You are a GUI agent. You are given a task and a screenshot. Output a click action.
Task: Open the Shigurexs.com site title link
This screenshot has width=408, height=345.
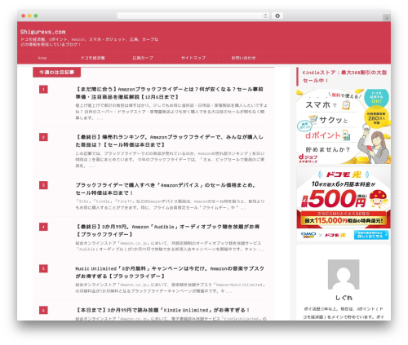coord(42,32)
